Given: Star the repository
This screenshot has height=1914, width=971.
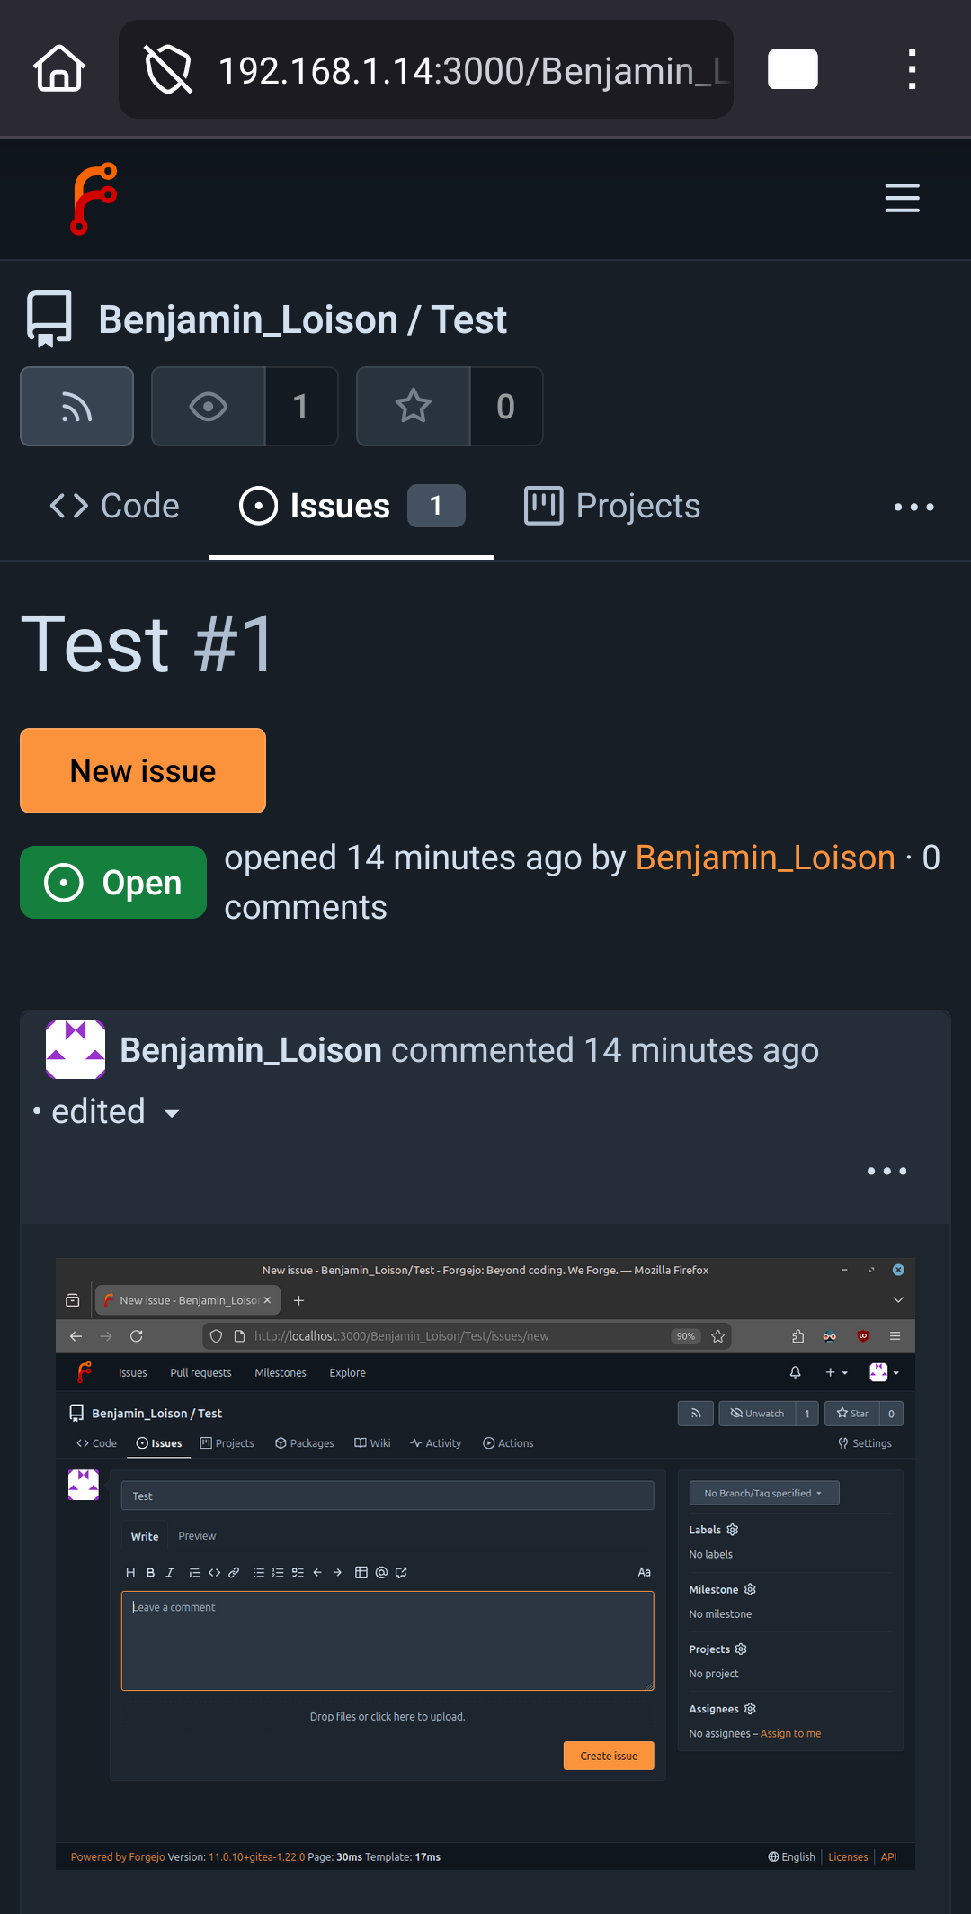Looking at the screenshot, I should [x=414, y=407].
